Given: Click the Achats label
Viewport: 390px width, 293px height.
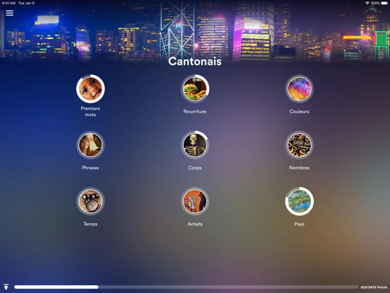Looking at the screenshot, I should coord(195,224).
